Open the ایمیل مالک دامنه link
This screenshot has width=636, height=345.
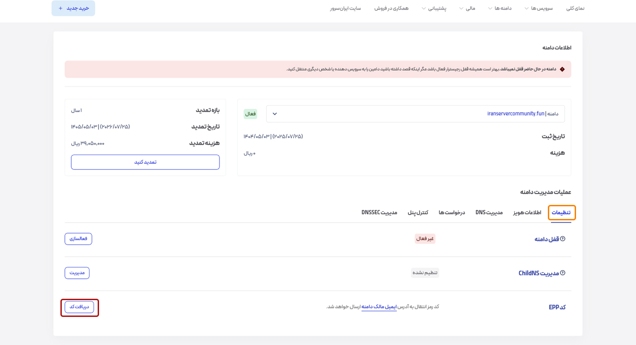[x=380, y=306]
